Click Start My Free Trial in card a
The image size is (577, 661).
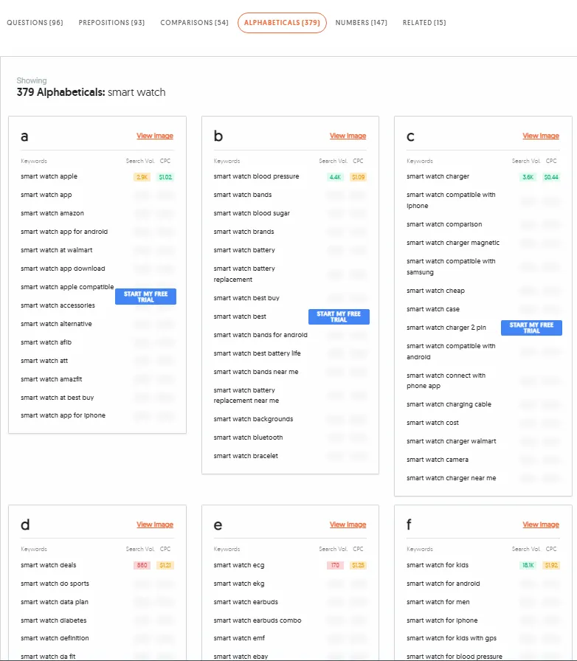145,297
